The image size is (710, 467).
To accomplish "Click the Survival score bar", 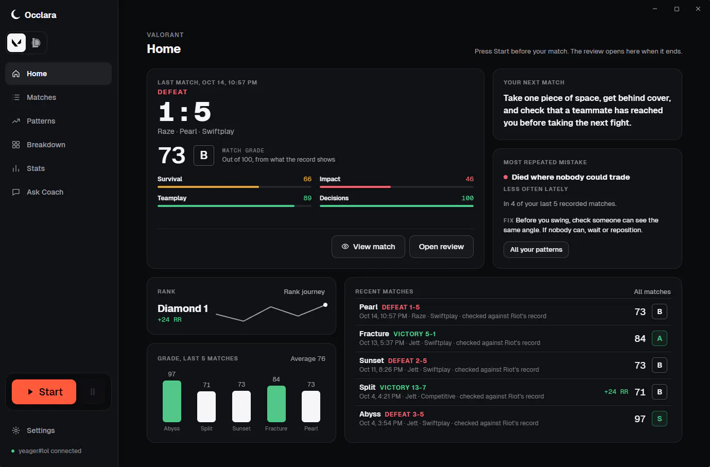I will 234,187.
